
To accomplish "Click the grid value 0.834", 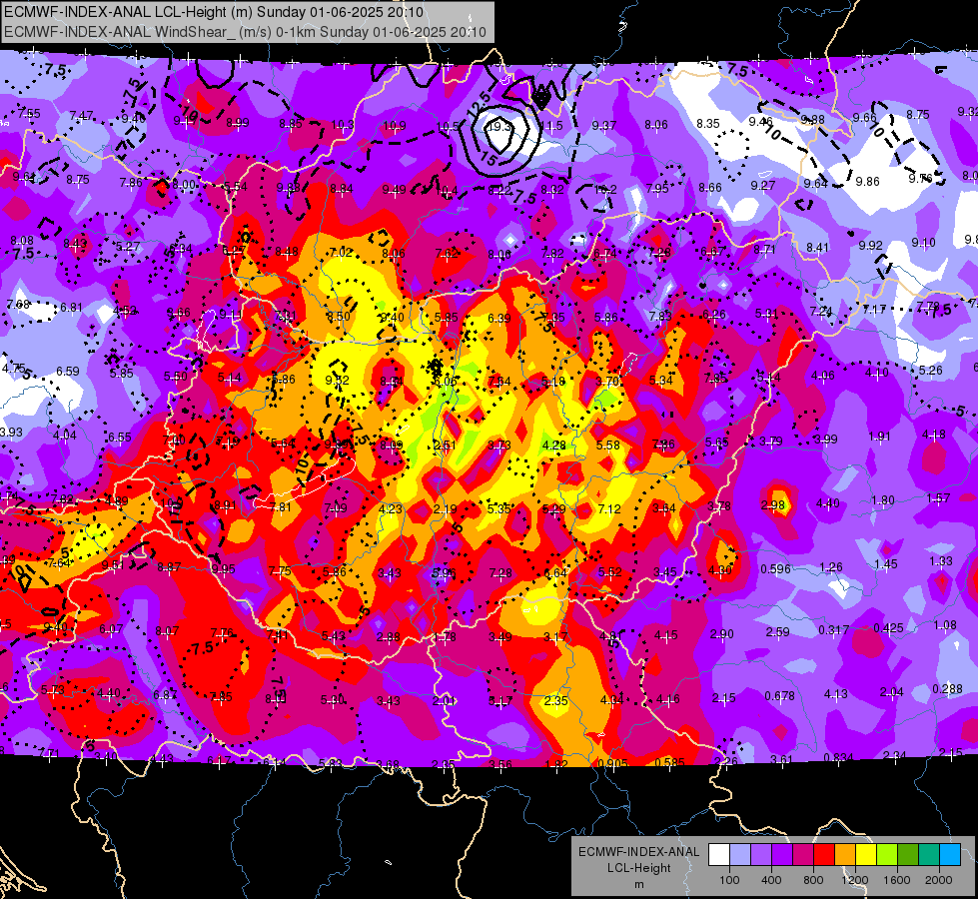I will pos(838,758).
